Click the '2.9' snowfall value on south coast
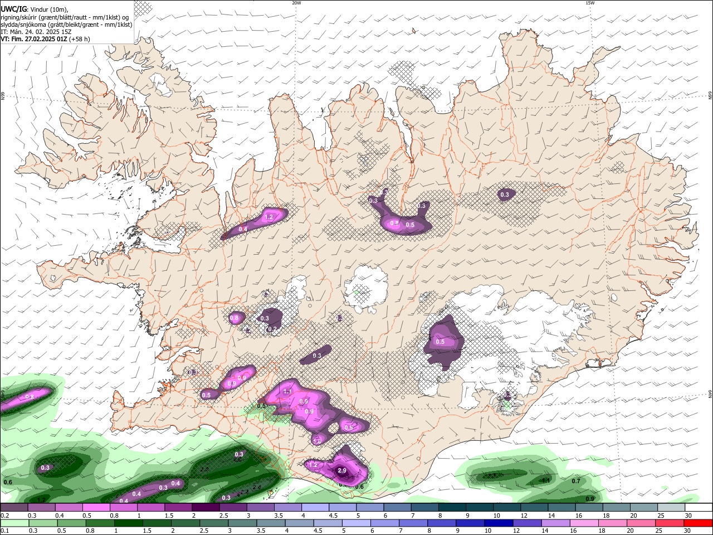The width and height of the screenshot is (713, 535). tap(342, 471)
